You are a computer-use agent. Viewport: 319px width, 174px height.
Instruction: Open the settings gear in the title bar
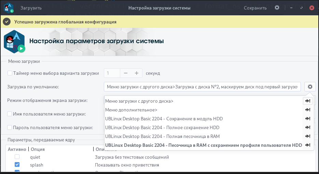coord(277,7)
